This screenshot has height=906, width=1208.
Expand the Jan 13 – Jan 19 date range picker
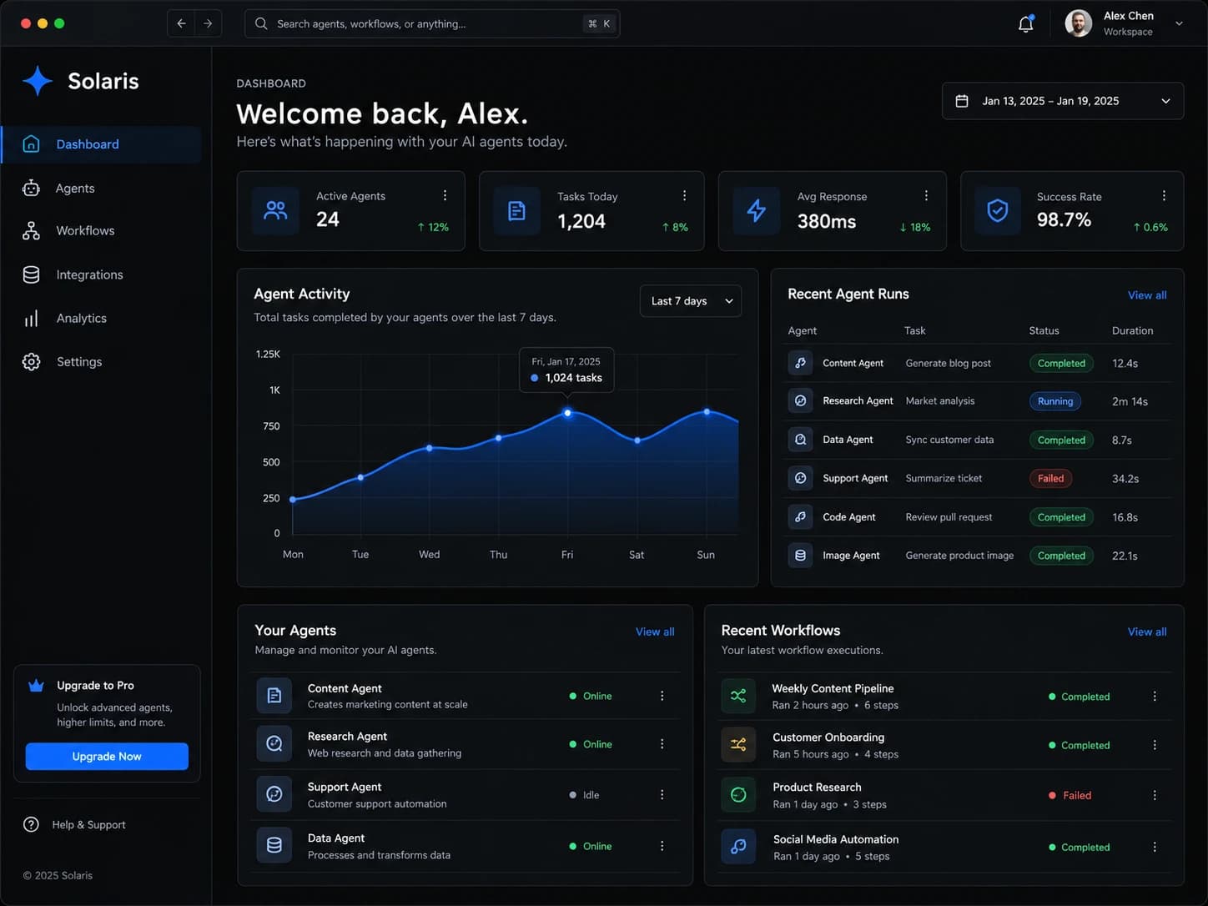pos(1063,101)
